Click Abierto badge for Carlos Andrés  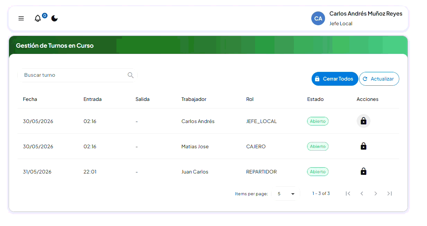pos(318,121)
